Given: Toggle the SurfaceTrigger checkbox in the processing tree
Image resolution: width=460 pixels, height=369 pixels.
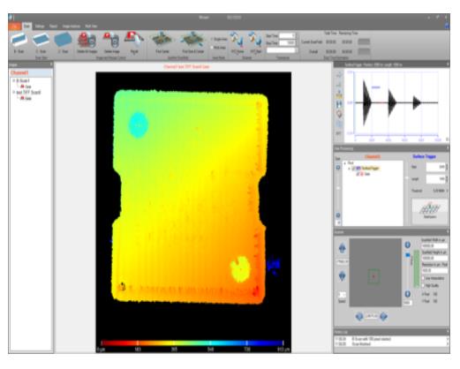Looking at the screenshot, I should (x=354, y=169).
